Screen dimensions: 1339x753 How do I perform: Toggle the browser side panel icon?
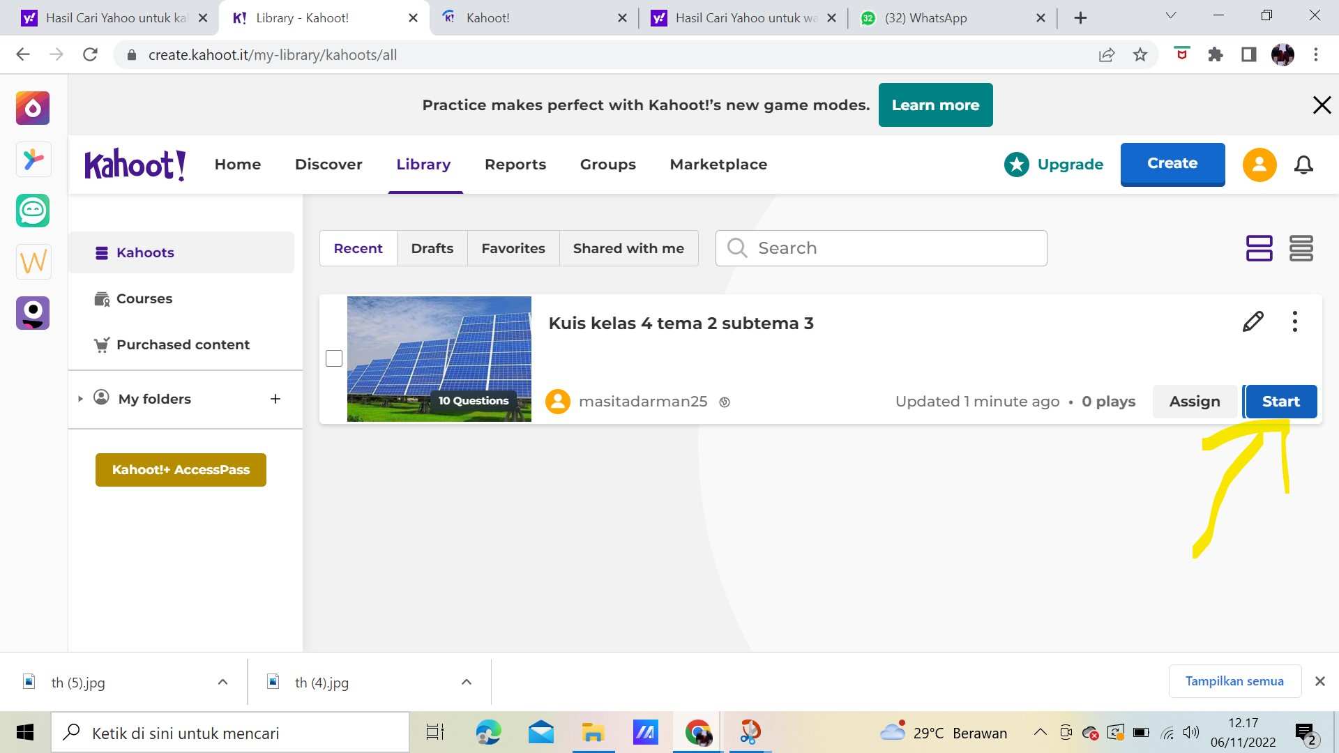(1249, 54)
